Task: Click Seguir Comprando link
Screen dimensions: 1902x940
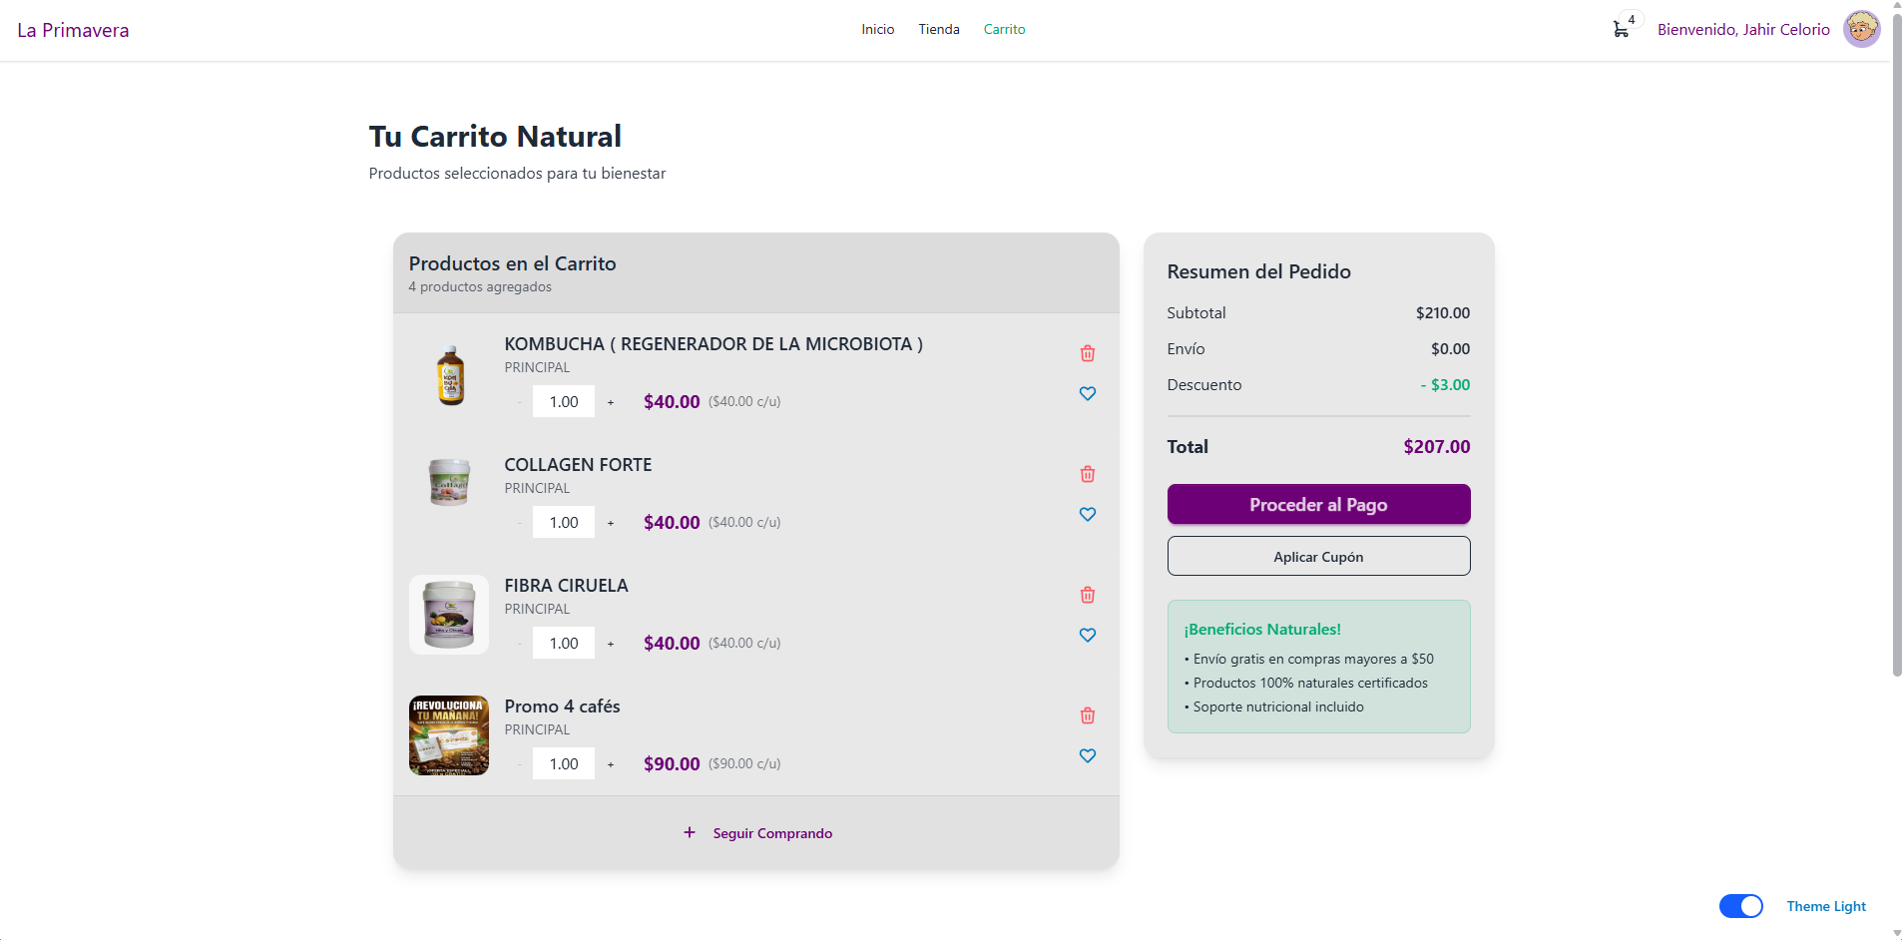Action: click(771, 833)
